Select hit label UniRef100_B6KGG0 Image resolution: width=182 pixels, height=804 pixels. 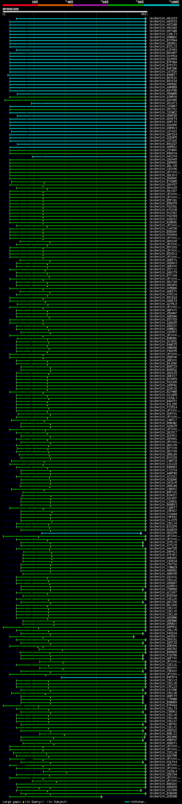(163, 784)
